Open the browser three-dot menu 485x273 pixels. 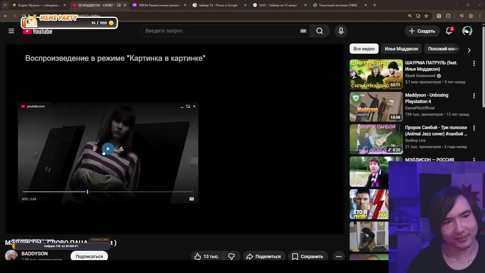[479, 16]
